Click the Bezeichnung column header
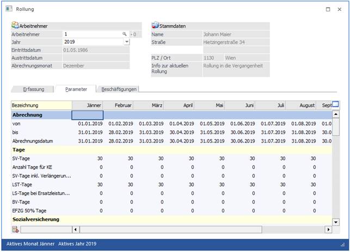The width and height of the screenshot is (350, 252). click(41, 105)
